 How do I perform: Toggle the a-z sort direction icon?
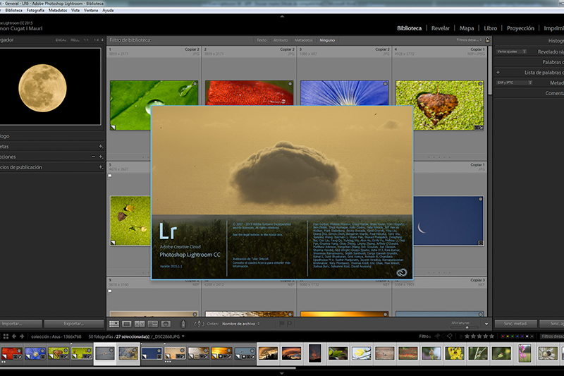[x=199, y=324]
